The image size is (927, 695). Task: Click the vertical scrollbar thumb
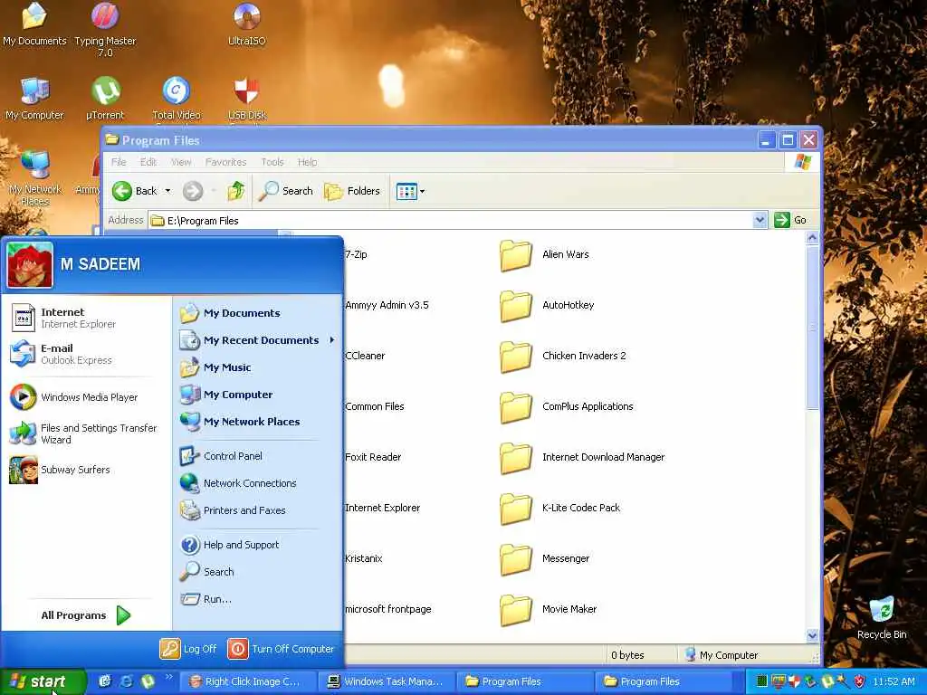pos(812,328)
